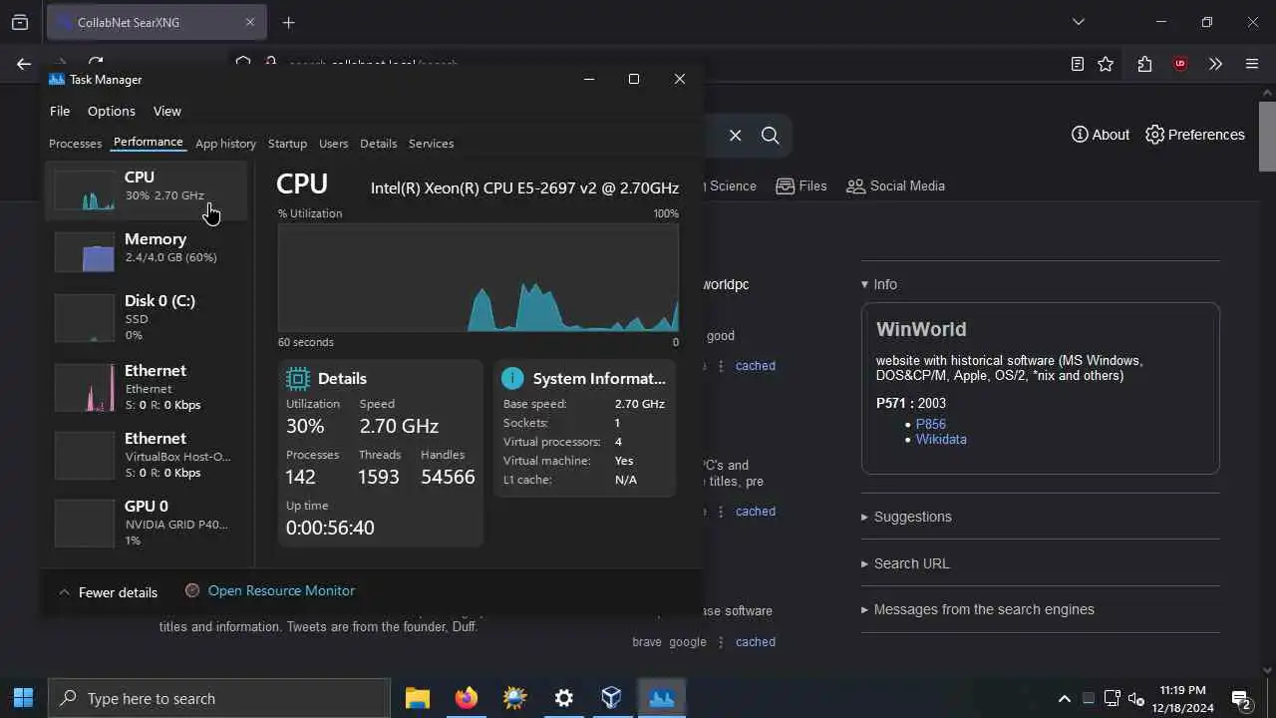1276x718 pixels.
Task: Expand Messages from the search engines
Action: (977, 609)
